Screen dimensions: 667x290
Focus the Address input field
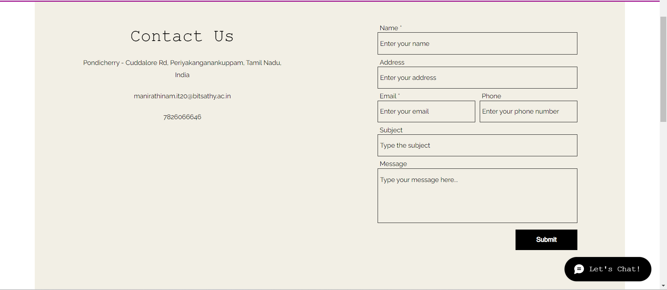click(x=477, y=77)
